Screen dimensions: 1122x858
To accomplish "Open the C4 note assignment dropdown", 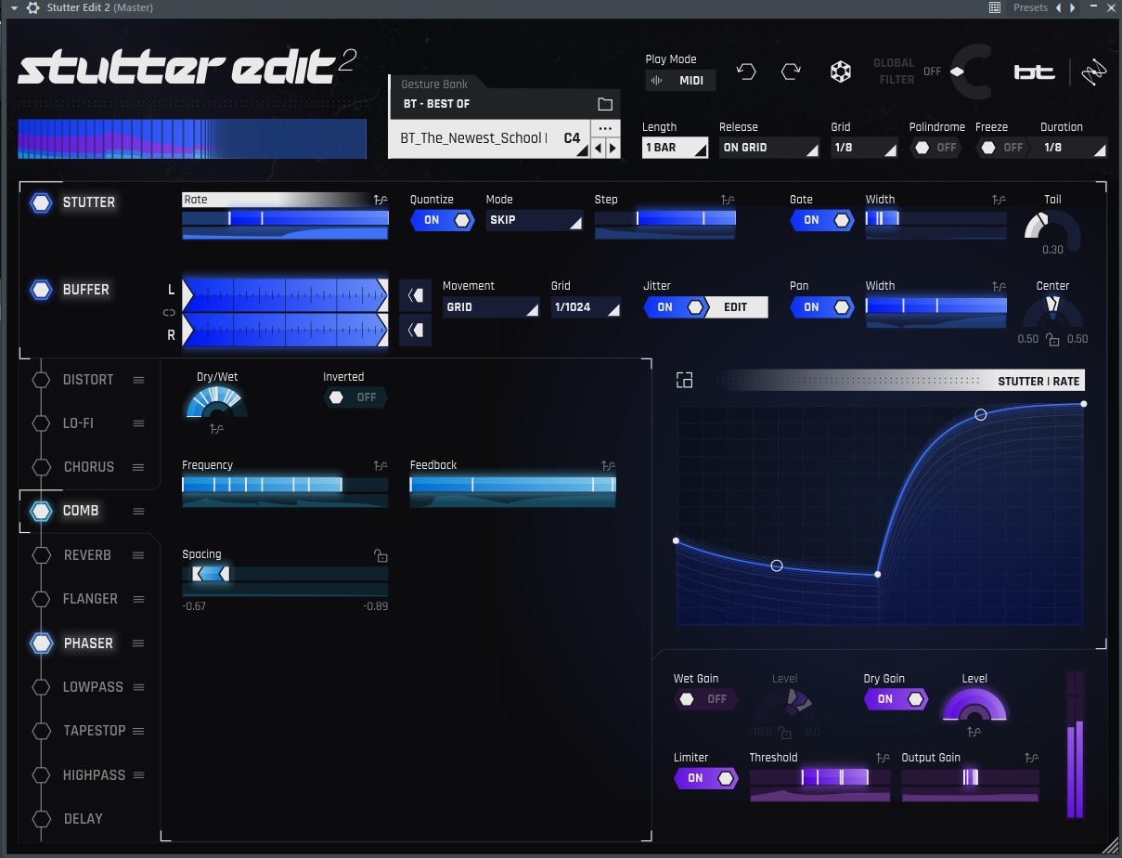I will point(575,139).
